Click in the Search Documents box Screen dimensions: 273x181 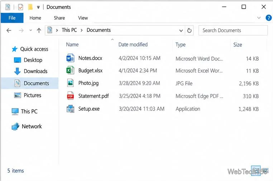click(233, 30)
